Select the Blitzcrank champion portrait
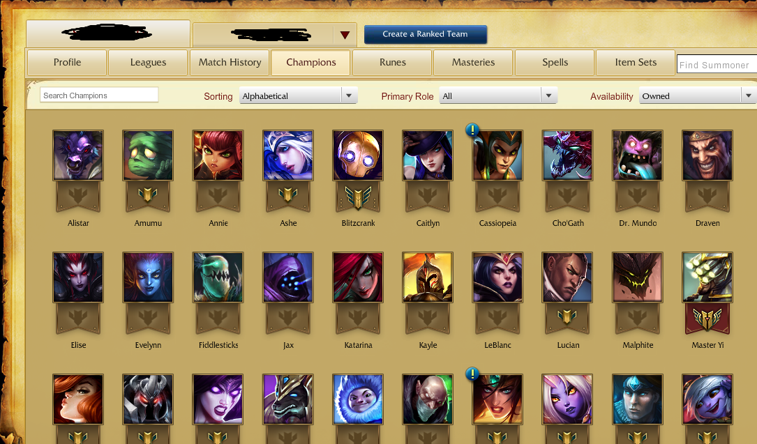 [x=358, y=155]
